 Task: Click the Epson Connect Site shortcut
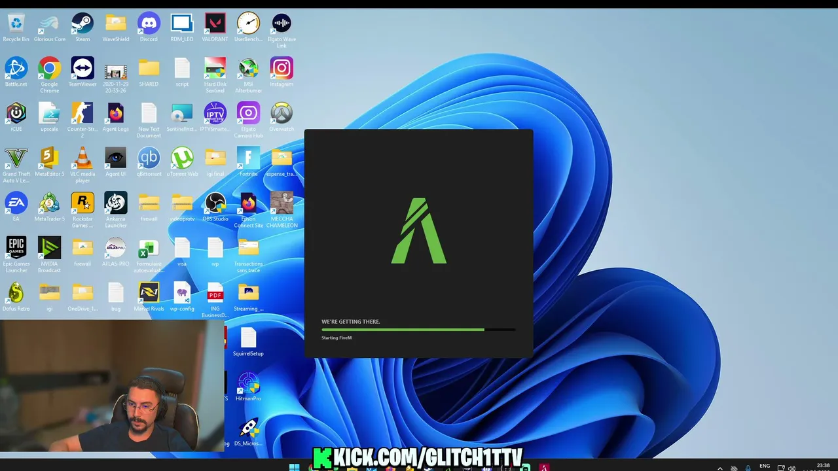click(248, 203)
